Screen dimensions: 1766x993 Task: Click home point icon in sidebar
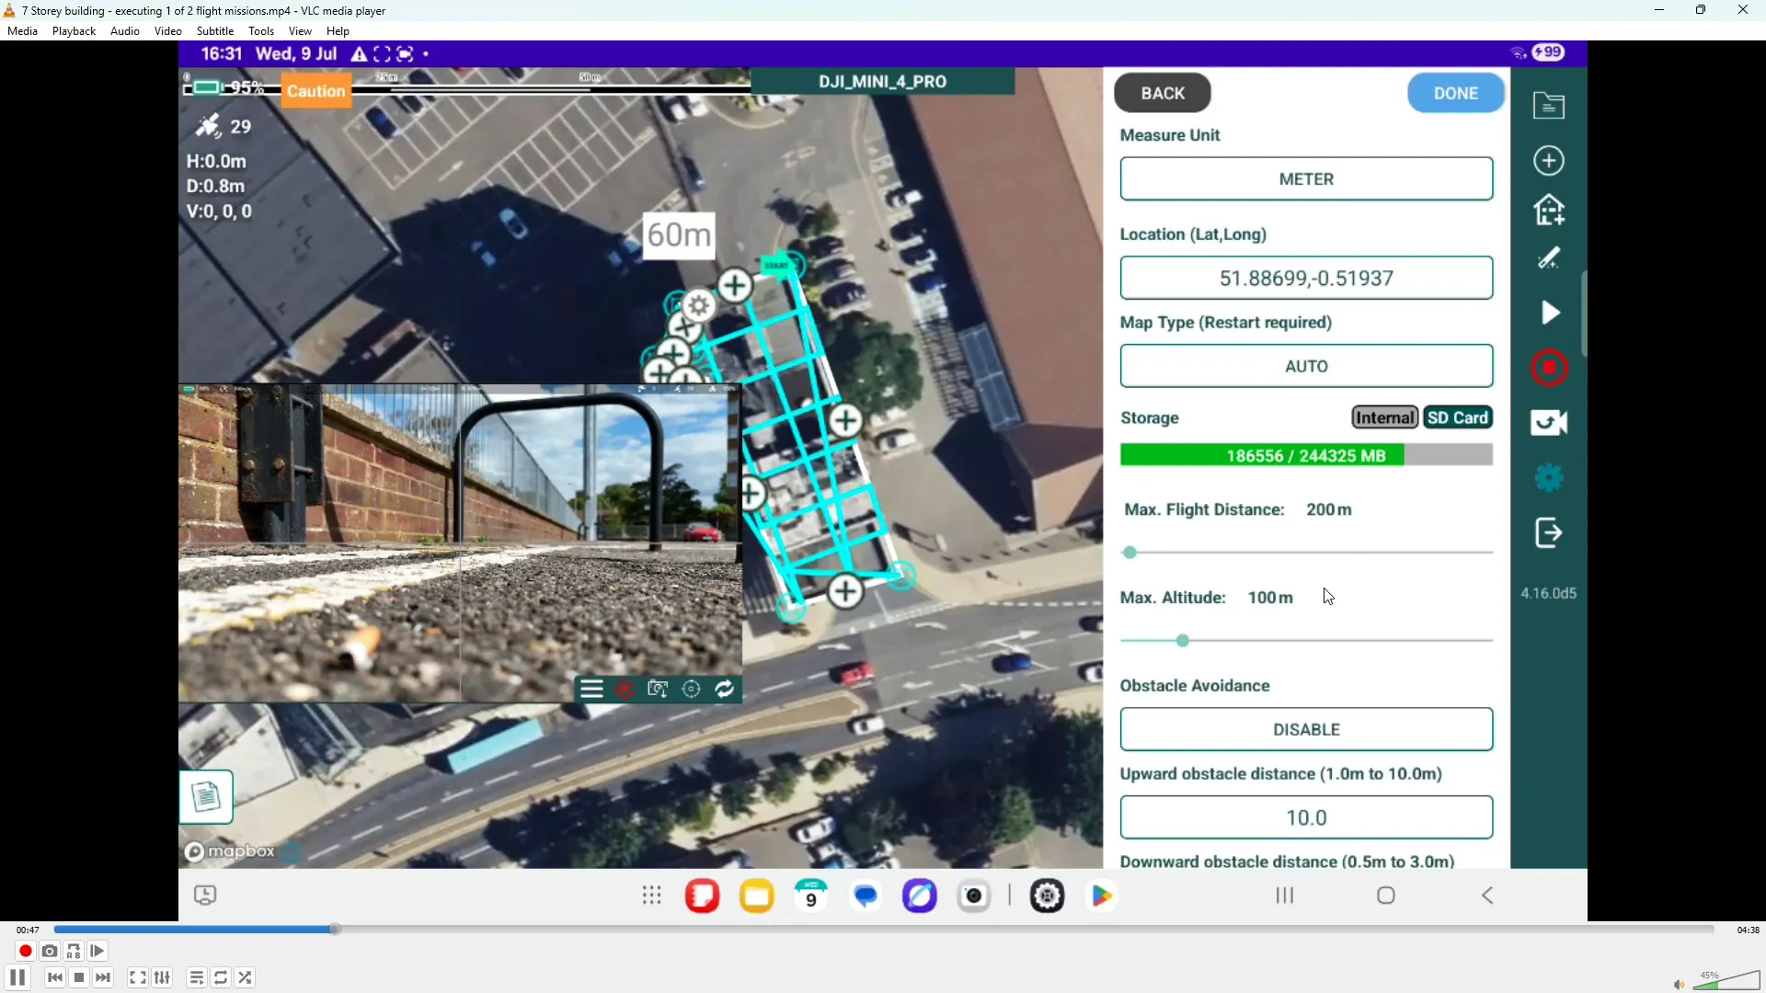point(1549,211)
